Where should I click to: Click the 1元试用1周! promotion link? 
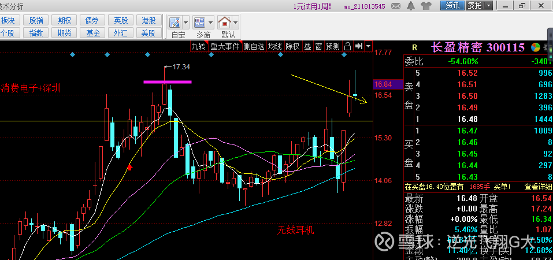click(313, 6)
